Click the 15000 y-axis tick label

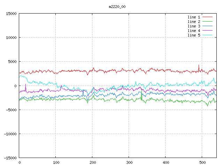coord(11,14)
